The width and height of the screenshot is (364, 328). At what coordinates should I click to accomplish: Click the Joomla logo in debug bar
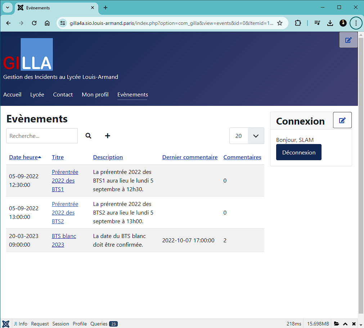coord(6,324)
